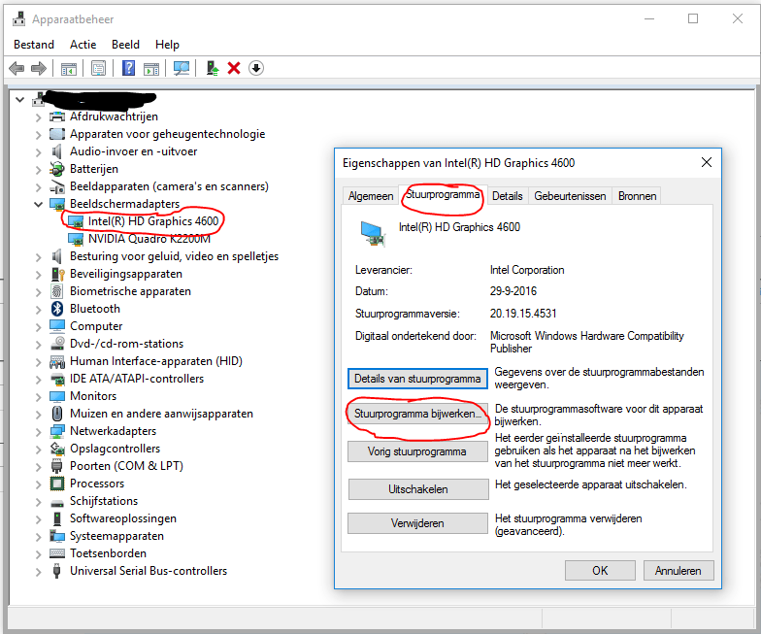Click the Verwijderen button
The image size is (761, 634).
click(x=417, y=523)
